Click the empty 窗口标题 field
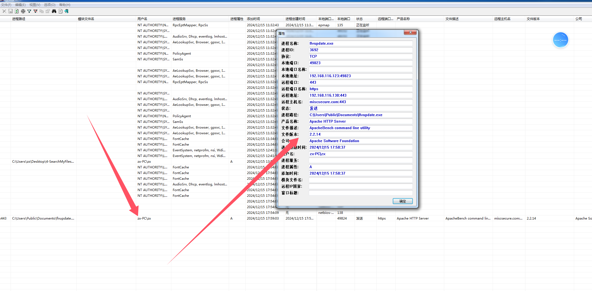Screen dimensions: 592x291 361,193
